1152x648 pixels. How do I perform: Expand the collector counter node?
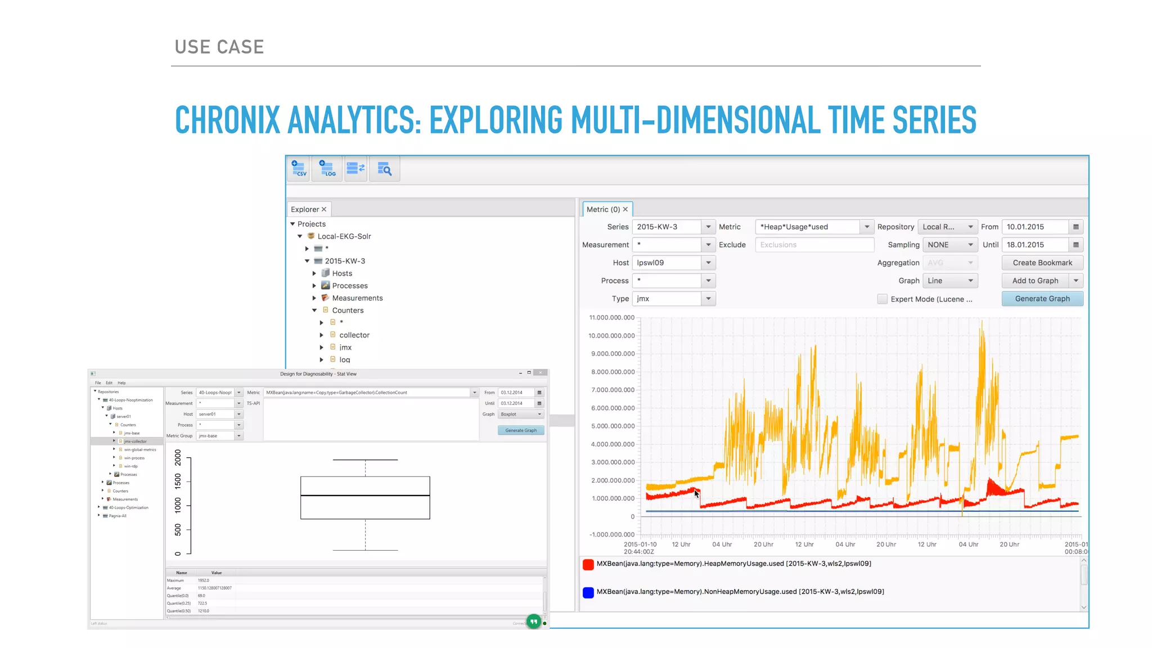point(322,335)
